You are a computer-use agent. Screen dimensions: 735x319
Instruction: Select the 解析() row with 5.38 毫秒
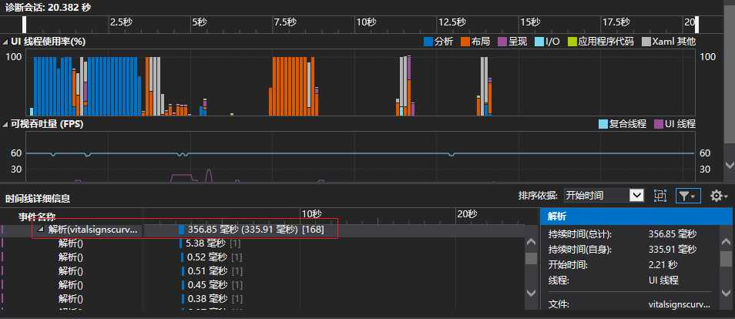tap(263, 243)
